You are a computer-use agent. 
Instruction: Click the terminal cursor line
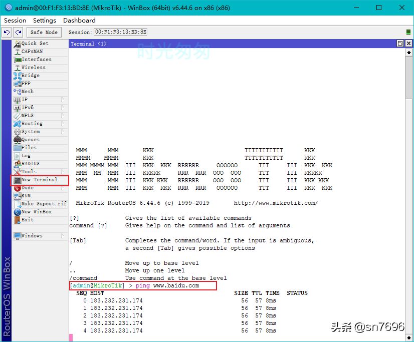click(x=71, y=338)
